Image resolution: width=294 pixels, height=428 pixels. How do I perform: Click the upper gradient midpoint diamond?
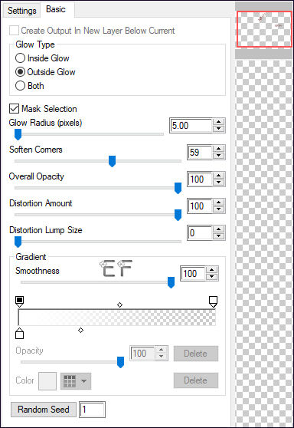pyautogui.click(x=119, y=305)
